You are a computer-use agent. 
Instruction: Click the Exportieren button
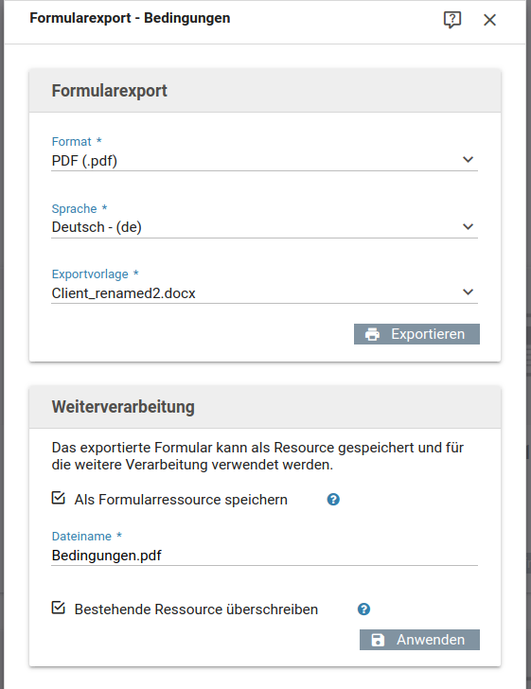click(x=416, y=334)
